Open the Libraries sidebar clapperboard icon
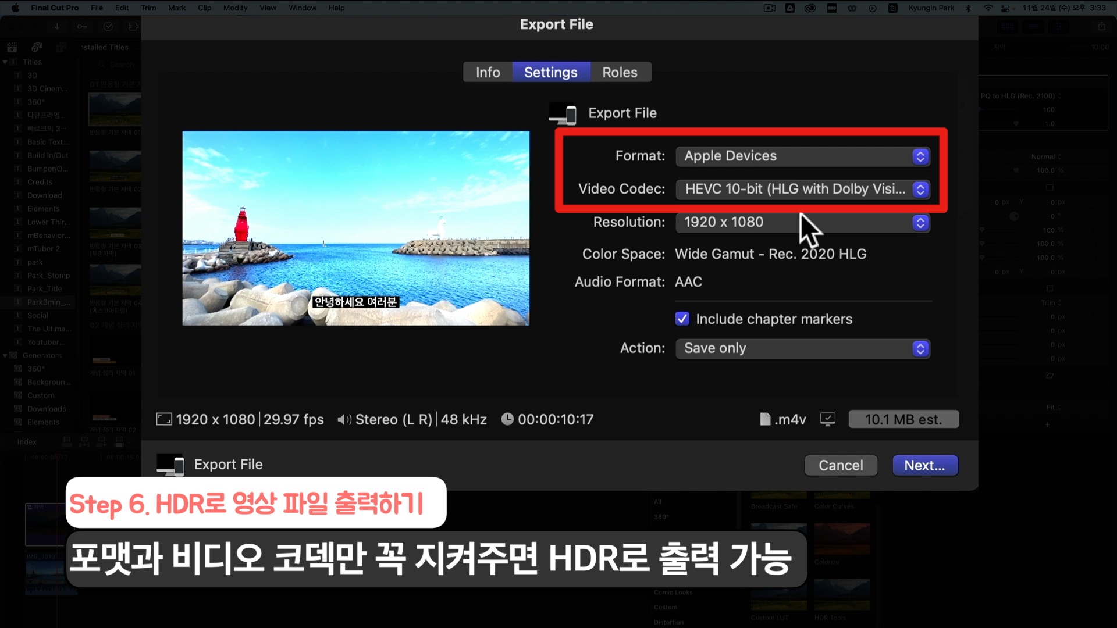 click(12, 47)
